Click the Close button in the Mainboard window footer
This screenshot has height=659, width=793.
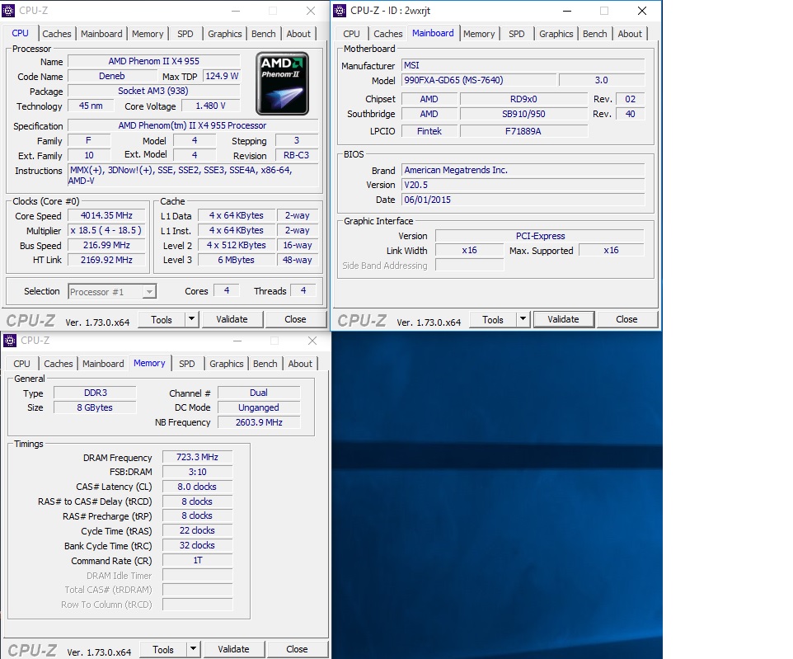click(626, 320)
